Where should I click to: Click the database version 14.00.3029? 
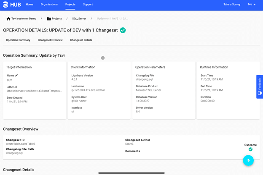tap(142, 101)
